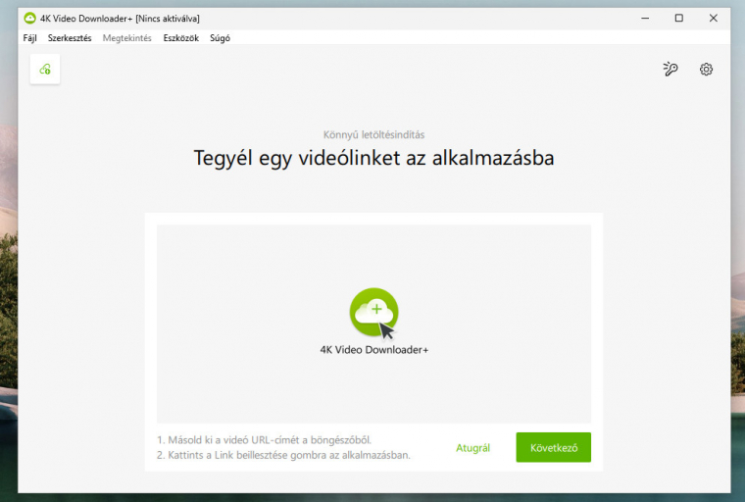Click instruction step 1 about copying URL
The image size is (745, 502).
[x=265, y=440]
